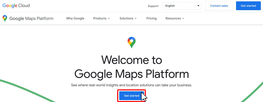
Task: Click the 'See where real-world insights' tagline
Action: 131,85
